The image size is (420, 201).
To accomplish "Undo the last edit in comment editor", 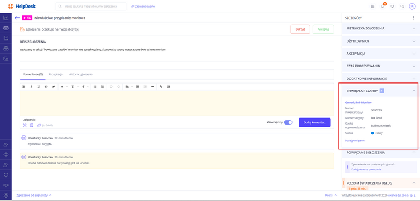I will click(x=111, y=87).
